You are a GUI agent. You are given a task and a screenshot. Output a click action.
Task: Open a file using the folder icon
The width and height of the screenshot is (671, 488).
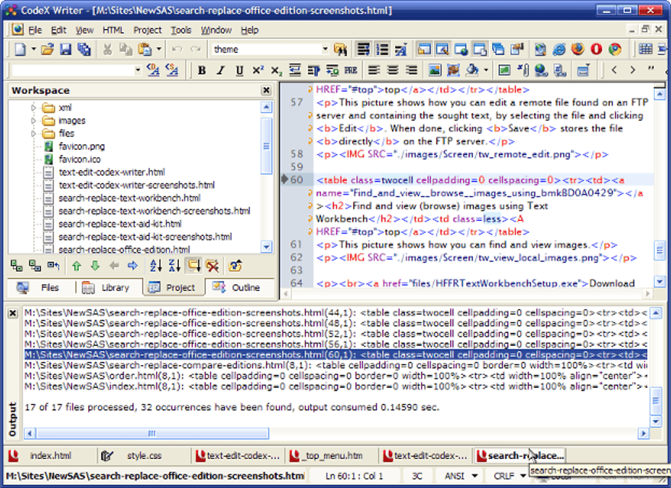point(47,49)
